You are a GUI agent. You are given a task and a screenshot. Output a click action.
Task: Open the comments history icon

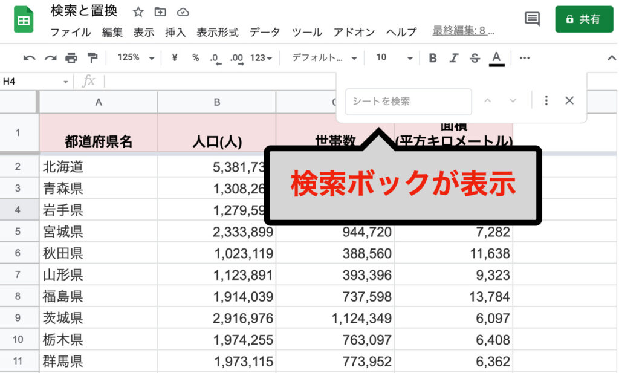click(532, 19)
